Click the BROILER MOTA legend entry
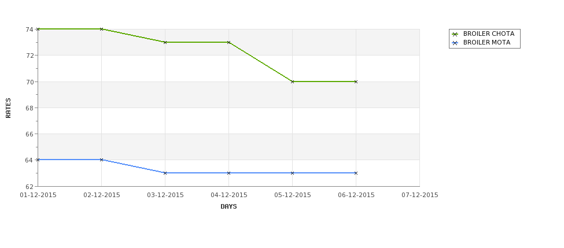564x248 pixels. pos(481,42)
